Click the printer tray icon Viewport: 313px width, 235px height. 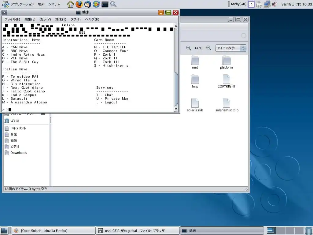(259, 4)
